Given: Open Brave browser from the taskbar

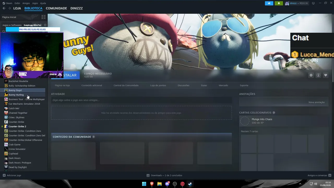Looking at the screenshot, I should pyautogui.click(x=152, y=184).
